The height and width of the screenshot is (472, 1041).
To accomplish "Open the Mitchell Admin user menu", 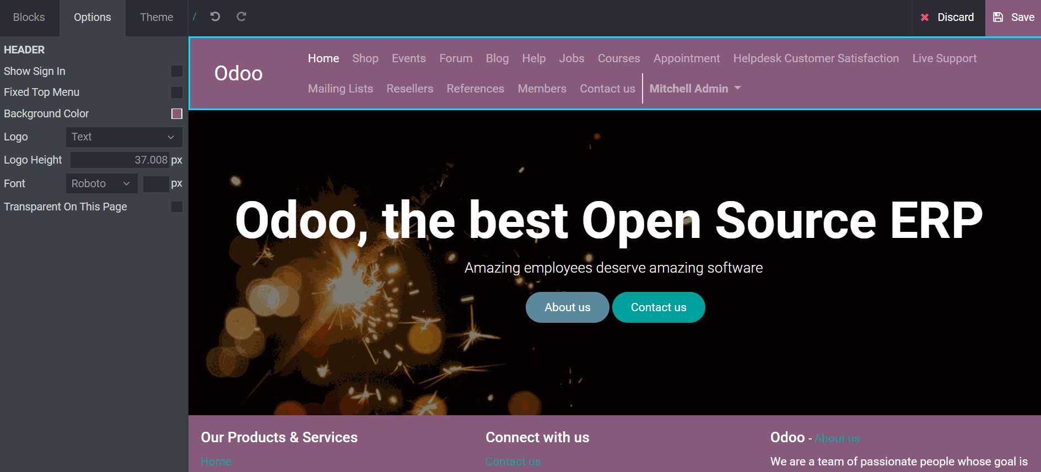I will (x=689, y=89).
